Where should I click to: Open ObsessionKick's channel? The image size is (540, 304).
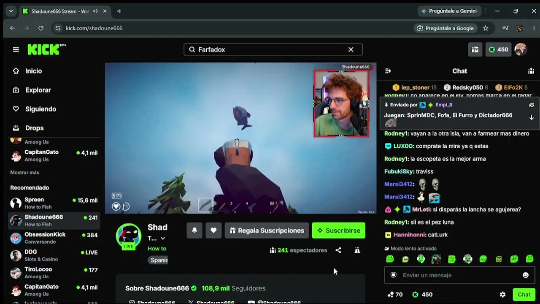[54, 238]
